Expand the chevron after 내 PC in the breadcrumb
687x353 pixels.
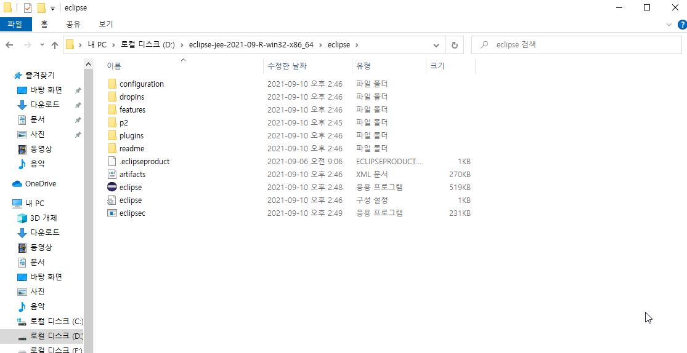pyautogui.click(x=113, y=45)
